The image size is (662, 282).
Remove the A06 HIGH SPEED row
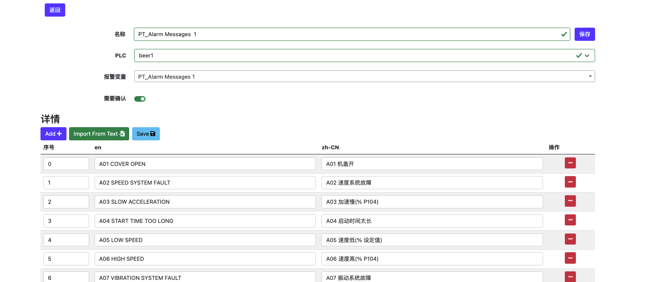[570, 258]
